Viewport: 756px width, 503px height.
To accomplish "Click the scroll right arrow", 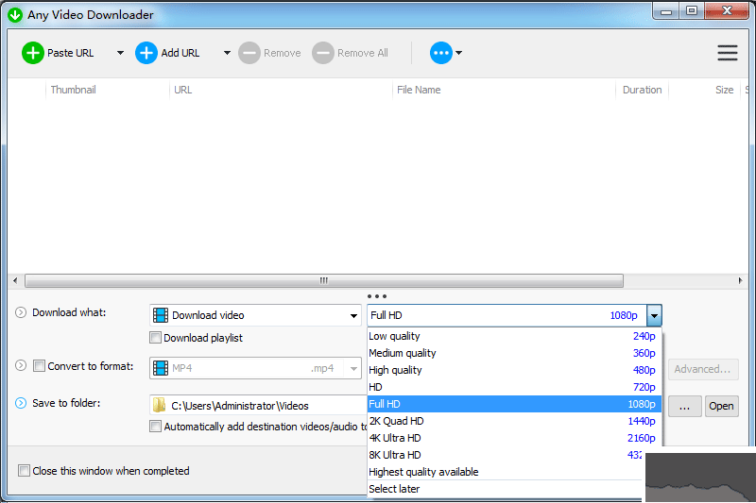I will coord(741,280).
